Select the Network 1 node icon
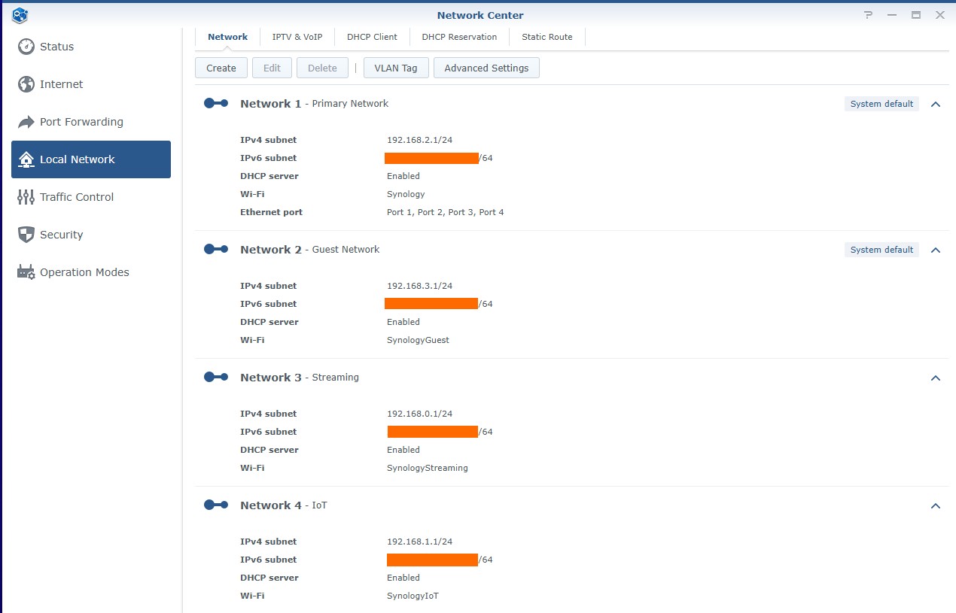956x613 pixels. [x=216, y=104]
